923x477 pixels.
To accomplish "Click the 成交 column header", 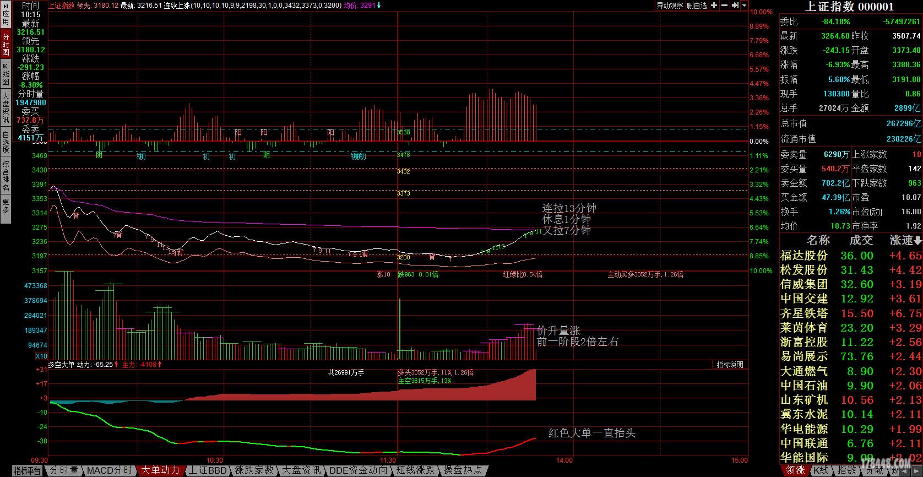I will tap(861, 240).
